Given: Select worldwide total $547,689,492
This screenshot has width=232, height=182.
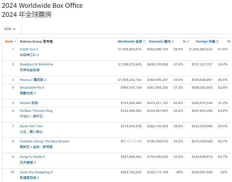Looking at the screenshot, I should [131, 157].
